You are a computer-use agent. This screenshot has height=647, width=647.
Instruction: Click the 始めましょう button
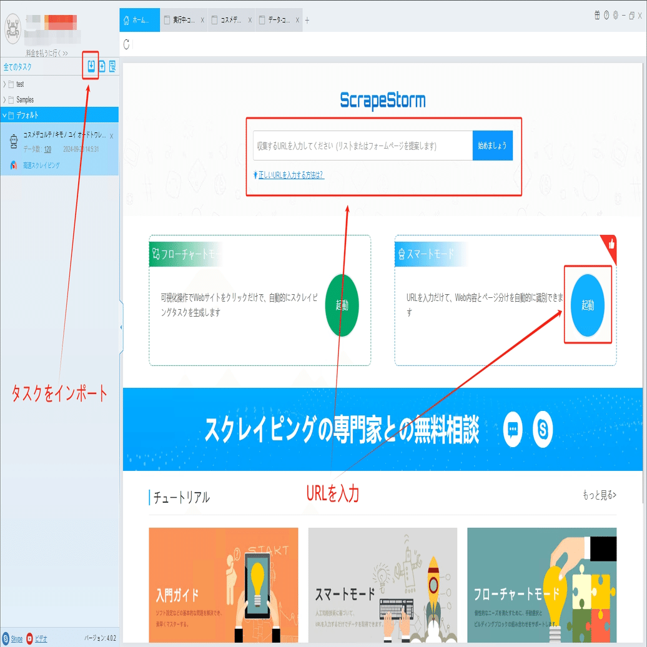tap(493, 146)
